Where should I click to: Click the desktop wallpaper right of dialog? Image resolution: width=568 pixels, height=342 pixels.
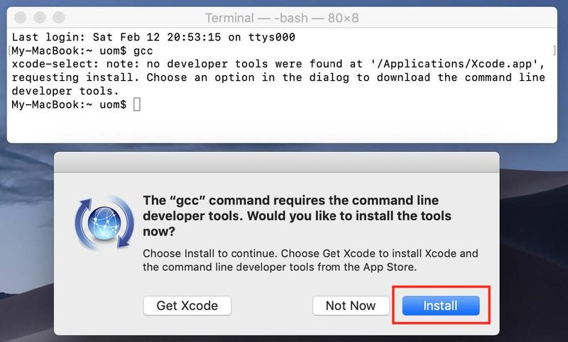534,248
